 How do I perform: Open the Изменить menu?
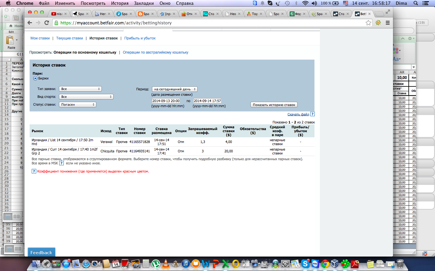(x=65, y=3)
